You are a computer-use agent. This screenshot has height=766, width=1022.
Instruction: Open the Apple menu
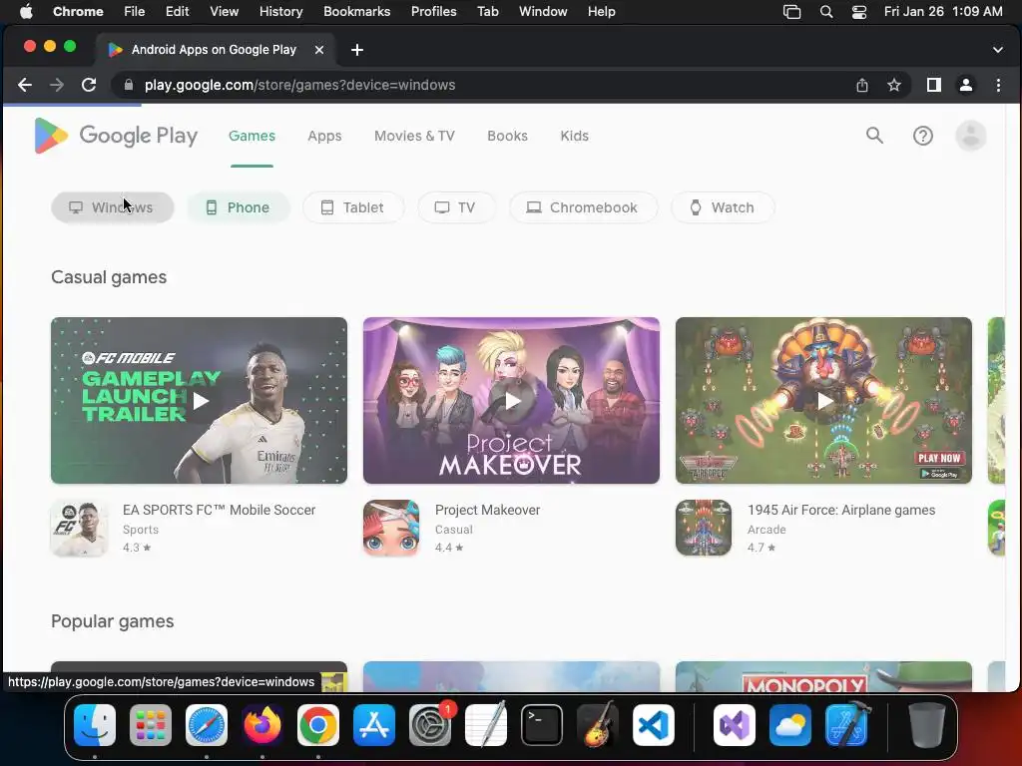pos(26,11)
